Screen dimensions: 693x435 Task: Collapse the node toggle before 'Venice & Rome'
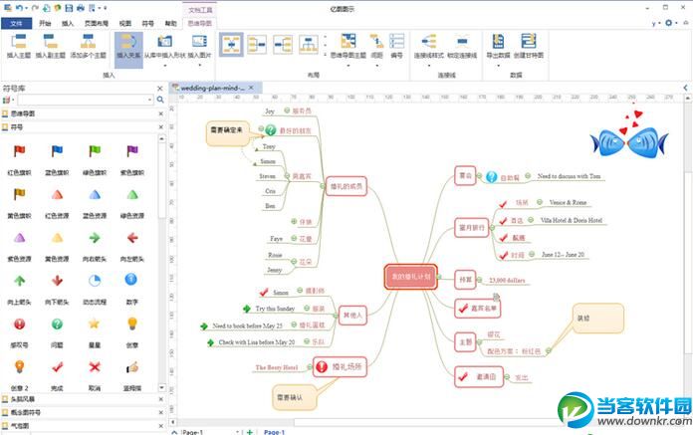540,202
